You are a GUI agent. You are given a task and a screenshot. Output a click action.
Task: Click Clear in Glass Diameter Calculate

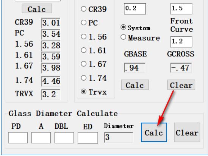(x=187, y=132)
